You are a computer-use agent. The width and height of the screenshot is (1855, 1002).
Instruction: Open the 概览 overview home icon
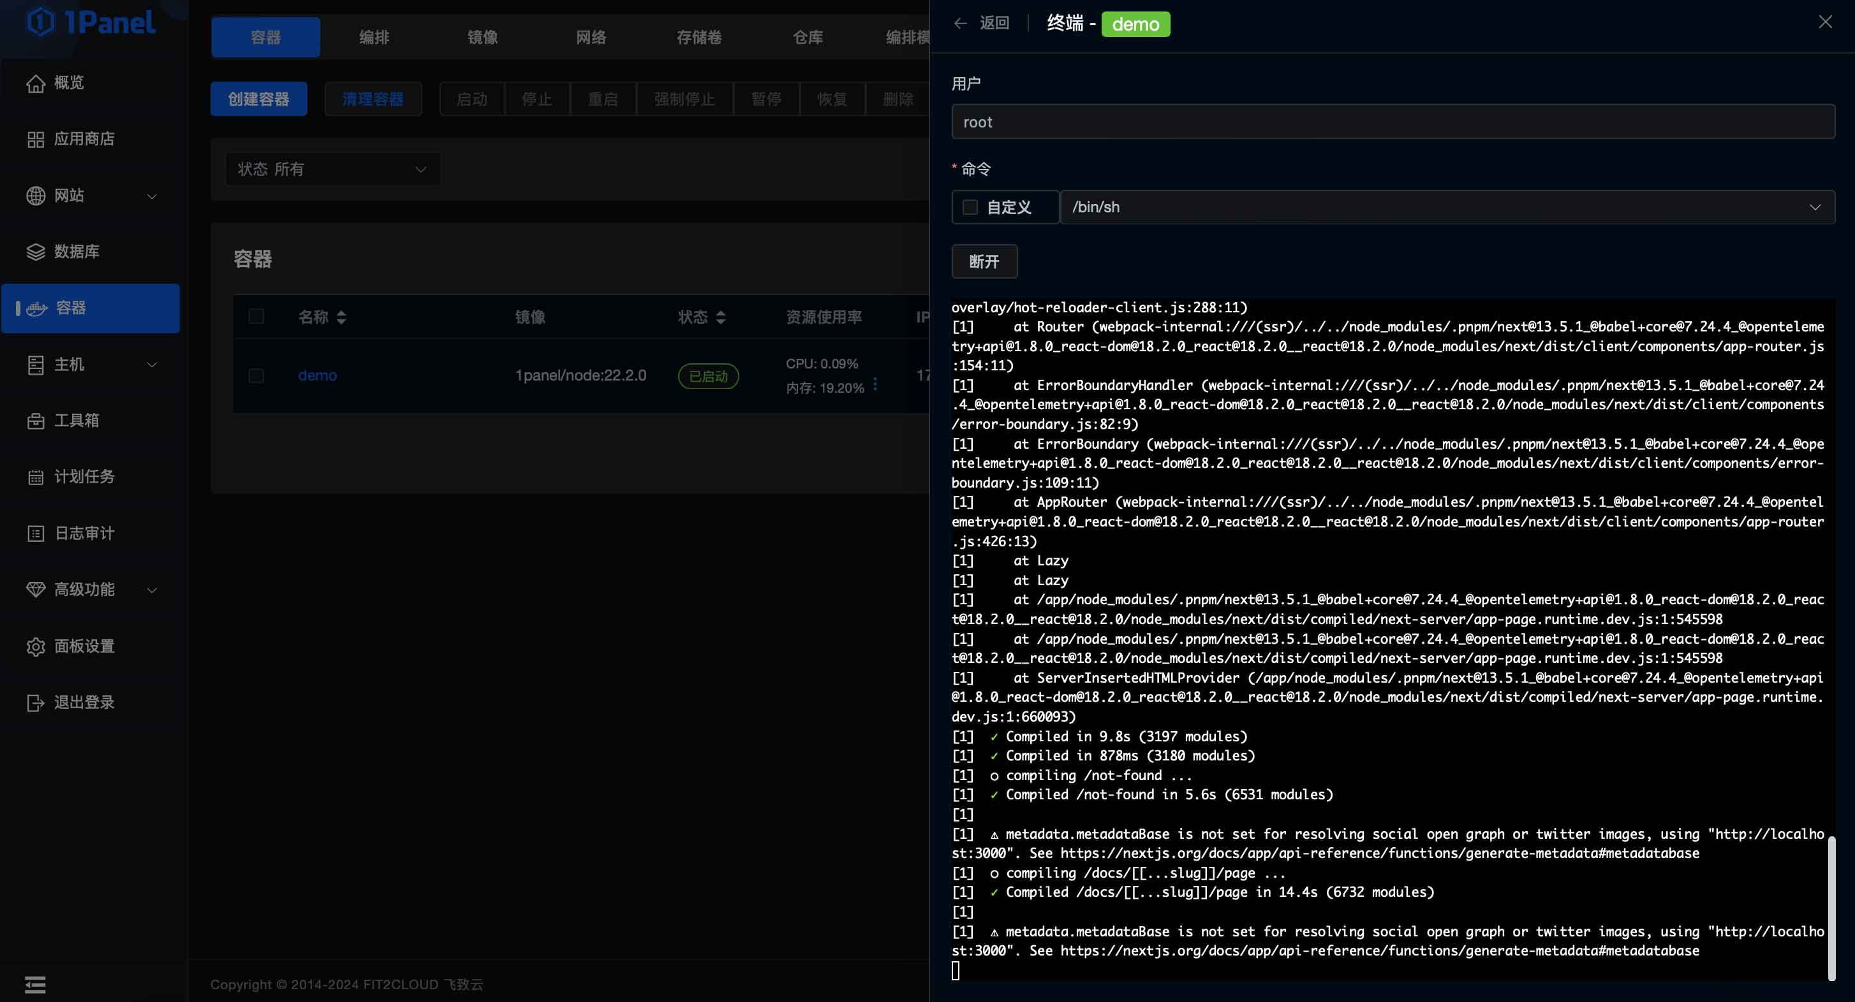pyautogui.click(x=35, y=83)
